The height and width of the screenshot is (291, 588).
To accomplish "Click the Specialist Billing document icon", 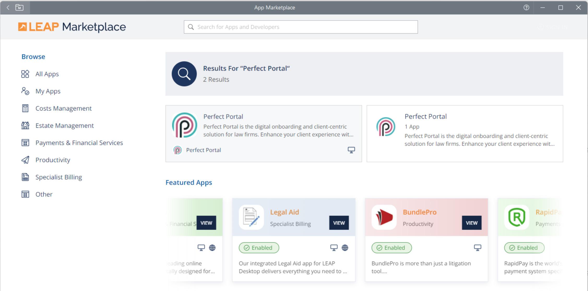I will 25,177.
